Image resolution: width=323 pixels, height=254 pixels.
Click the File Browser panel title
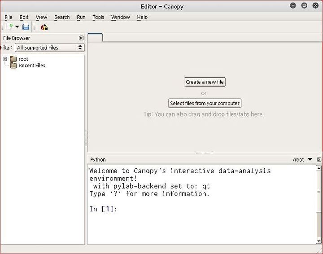[17, 38]
